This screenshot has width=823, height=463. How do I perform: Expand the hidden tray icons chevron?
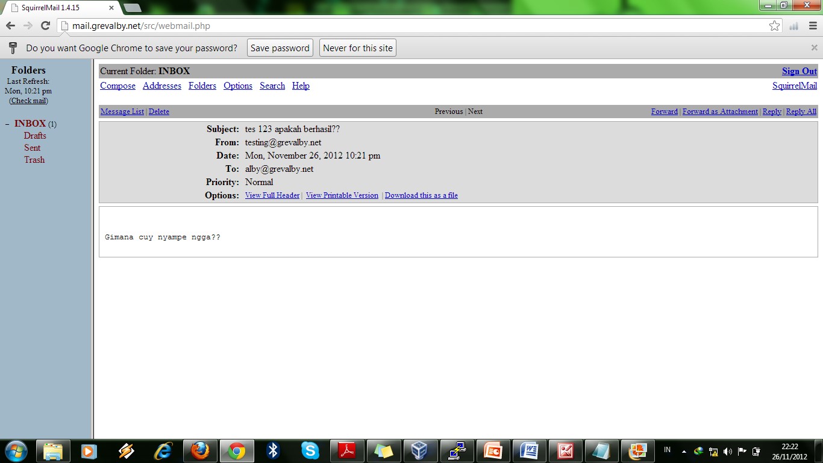click(x=684, y=450)
